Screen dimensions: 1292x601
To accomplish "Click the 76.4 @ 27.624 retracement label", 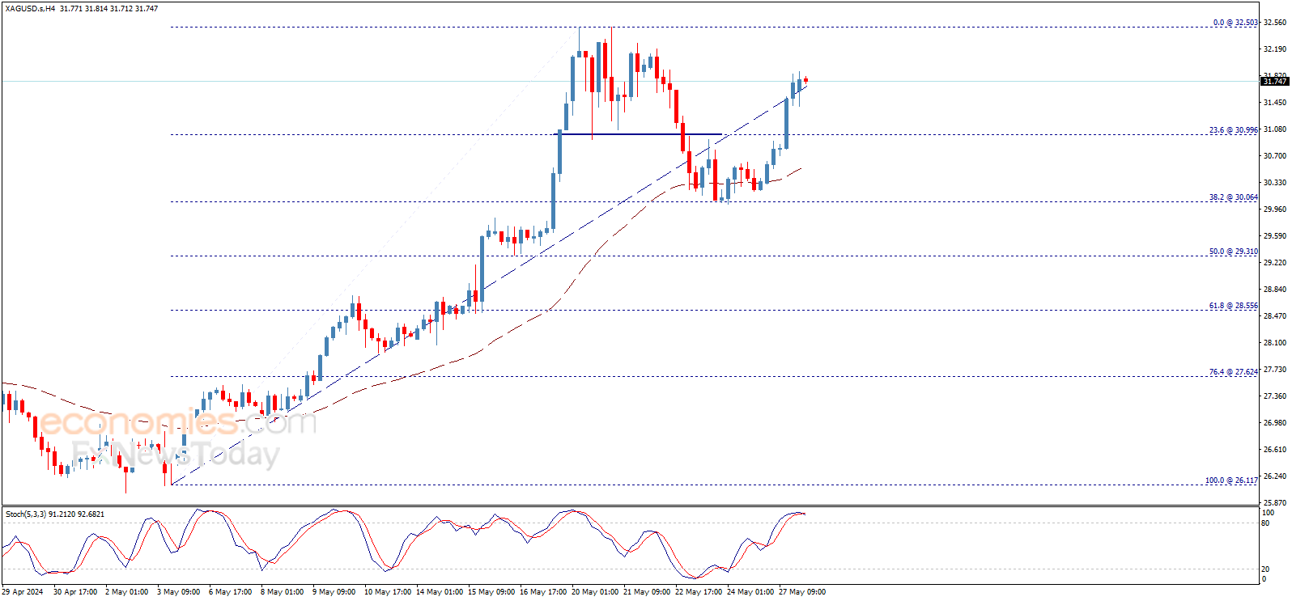I will pyautogui.click(x=1234, y=372).
